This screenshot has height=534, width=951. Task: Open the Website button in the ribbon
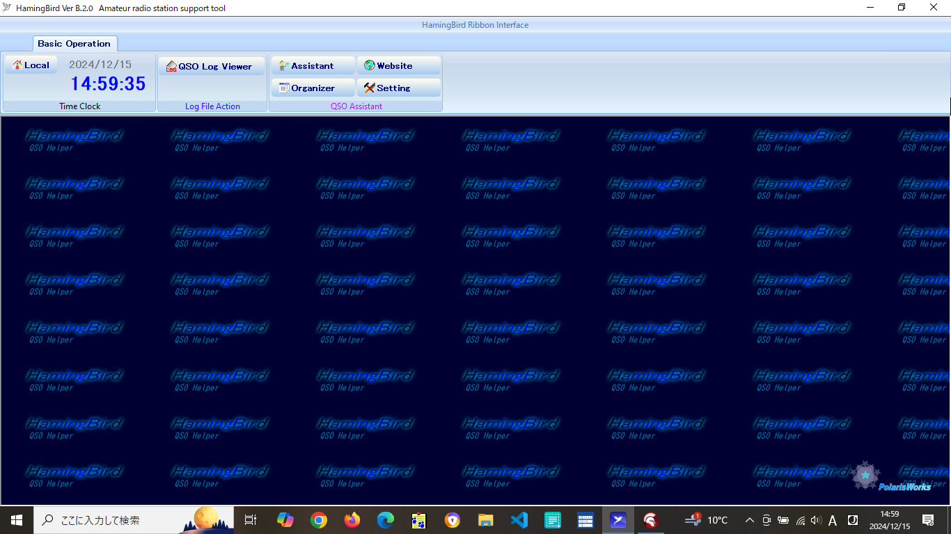click(x=399, y=65)
